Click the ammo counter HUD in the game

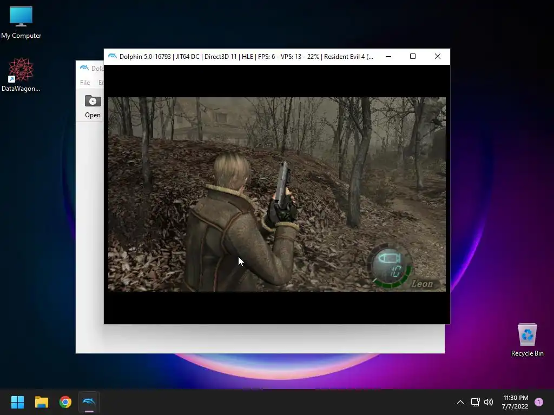pos(390,265)
